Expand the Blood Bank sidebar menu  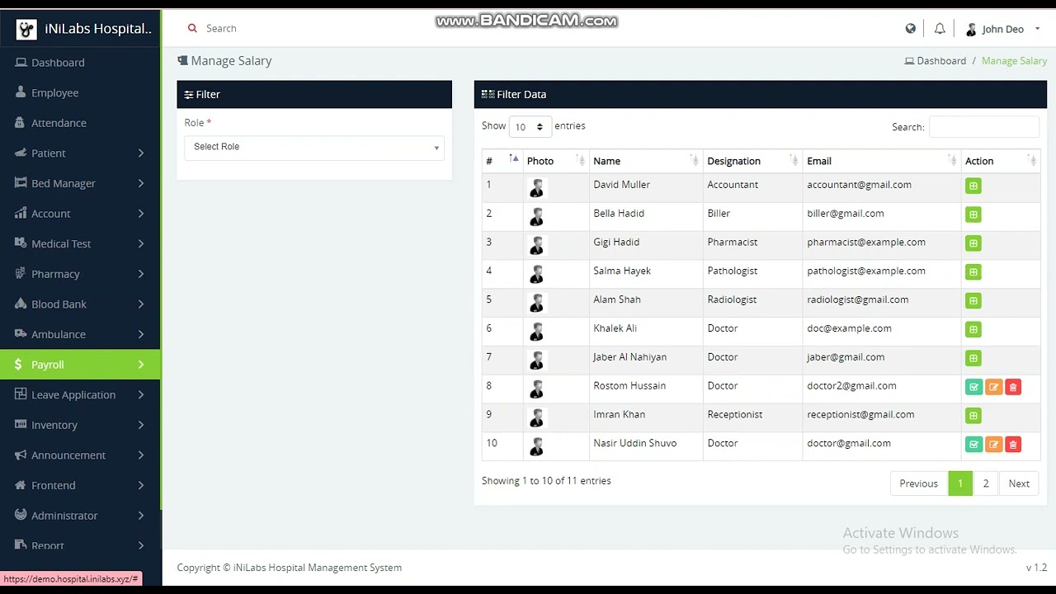click(x=80, y=304)
